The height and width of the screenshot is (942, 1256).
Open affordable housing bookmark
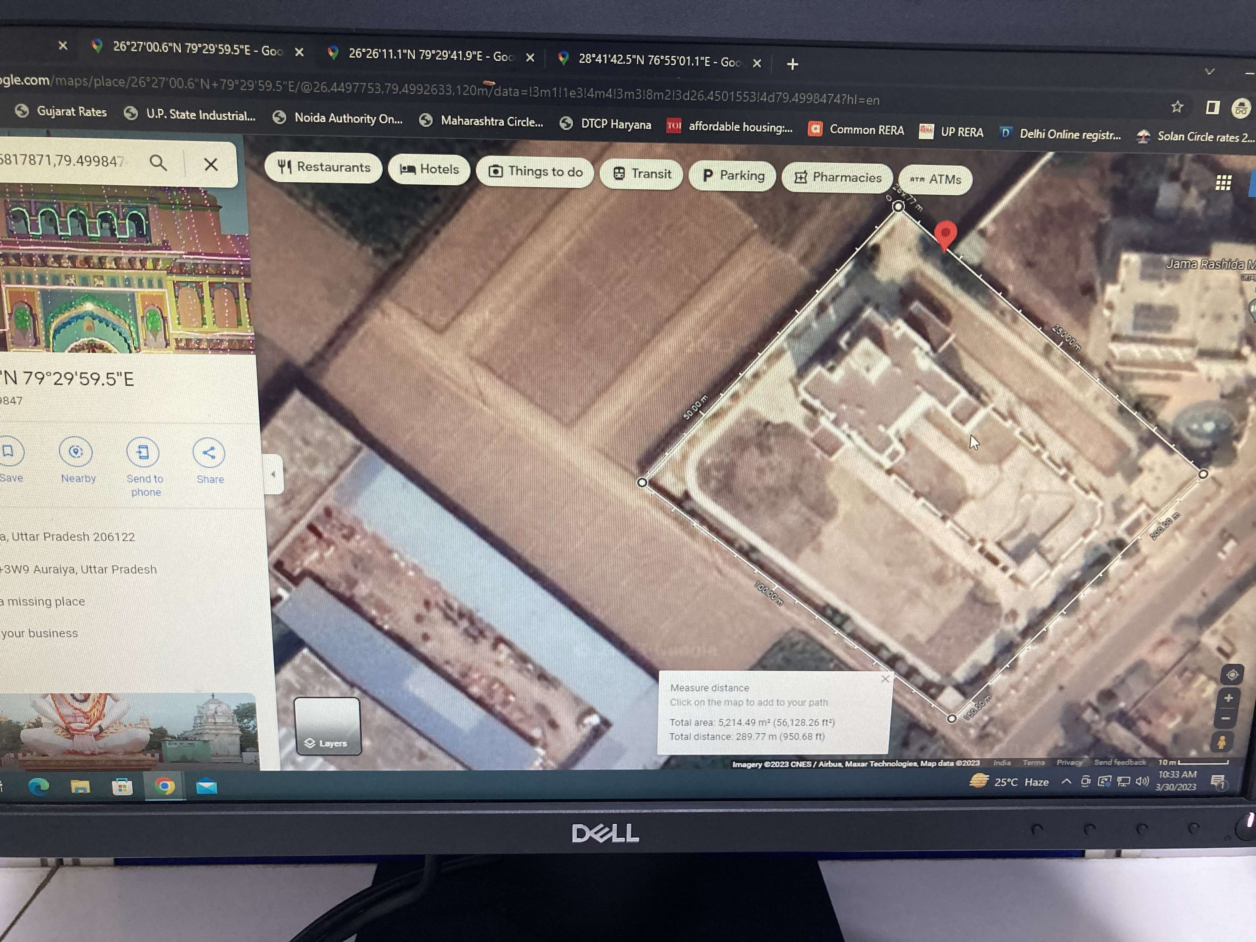(x=730, y=126)
